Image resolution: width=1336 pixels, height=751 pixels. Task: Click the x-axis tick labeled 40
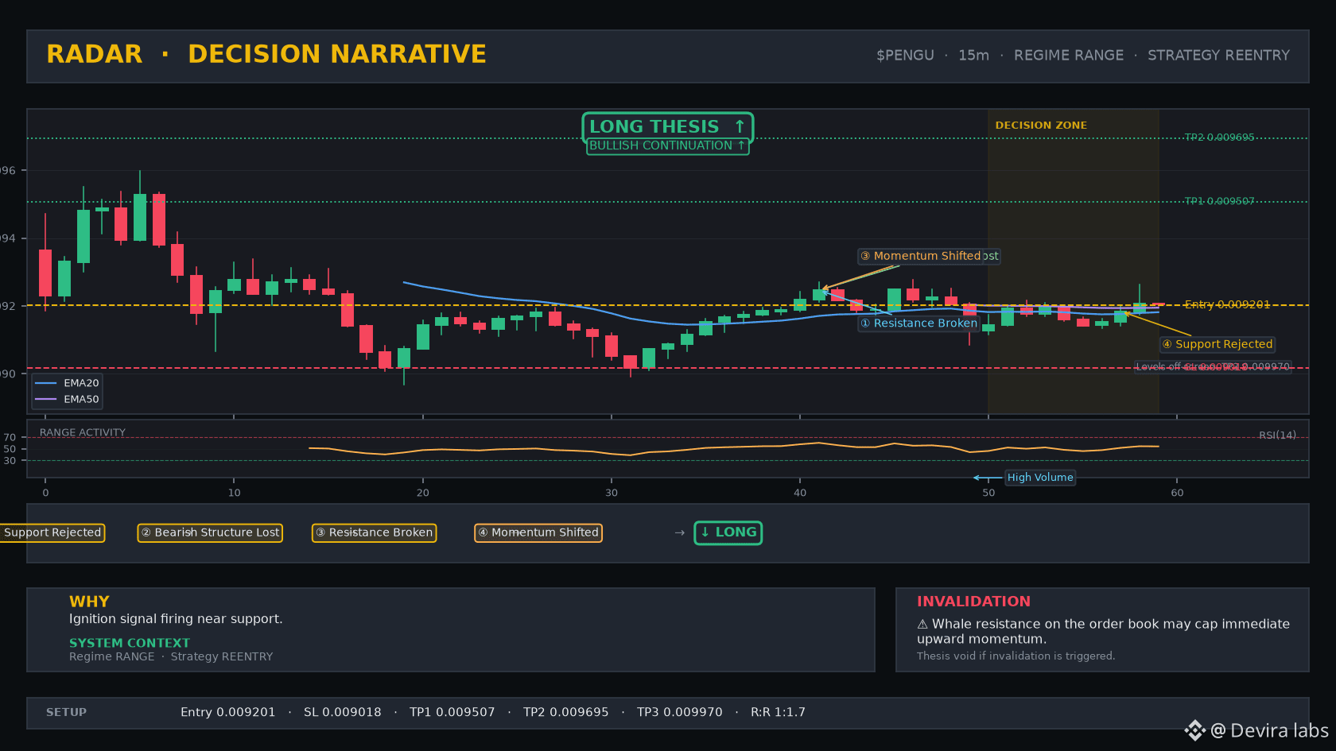pyautogui.click(x=800, y=493)
